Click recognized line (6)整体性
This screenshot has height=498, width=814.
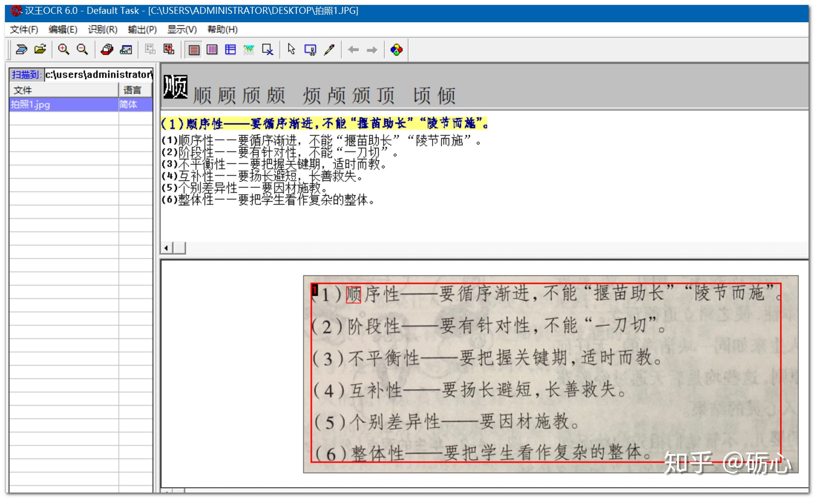(268, 200)
